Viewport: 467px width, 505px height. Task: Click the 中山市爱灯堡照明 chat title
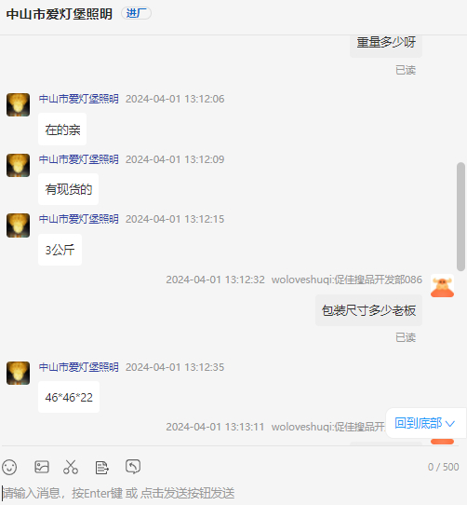[x=60, y=14]
